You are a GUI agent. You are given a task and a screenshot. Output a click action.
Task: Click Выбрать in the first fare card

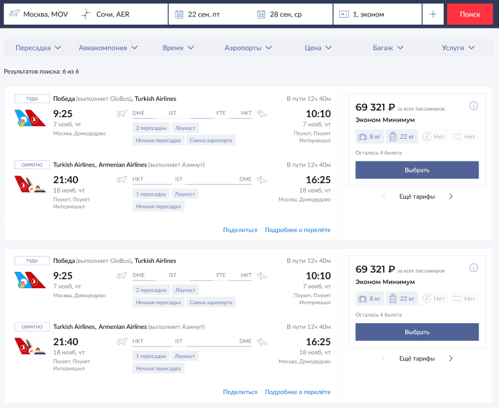click(x=417, y=170)
